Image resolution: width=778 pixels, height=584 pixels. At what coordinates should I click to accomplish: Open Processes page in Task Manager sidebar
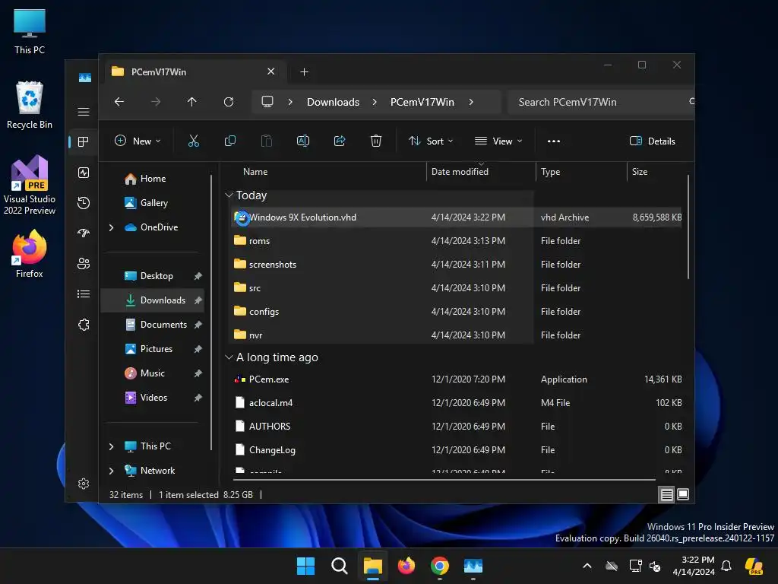pos(84,142)
